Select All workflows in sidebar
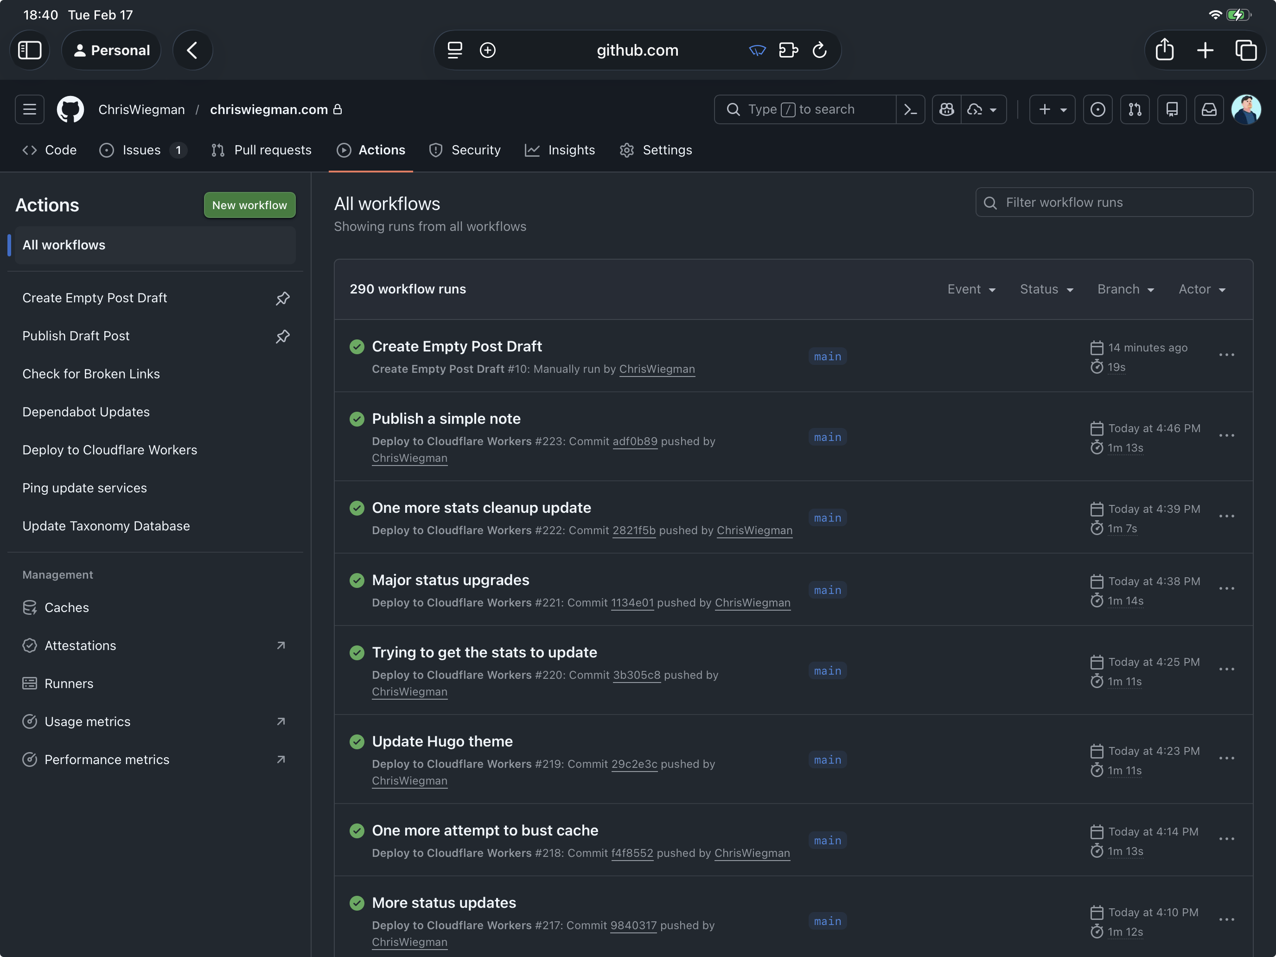Viewport: 1276px width, 957px height. pyautogui.click(x=155, y=245)
